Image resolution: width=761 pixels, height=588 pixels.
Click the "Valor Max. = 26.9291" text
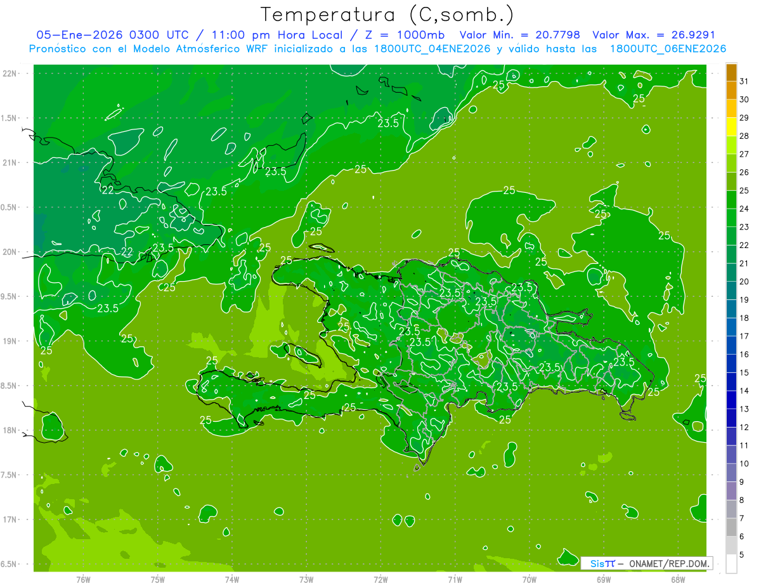[654, 35]
